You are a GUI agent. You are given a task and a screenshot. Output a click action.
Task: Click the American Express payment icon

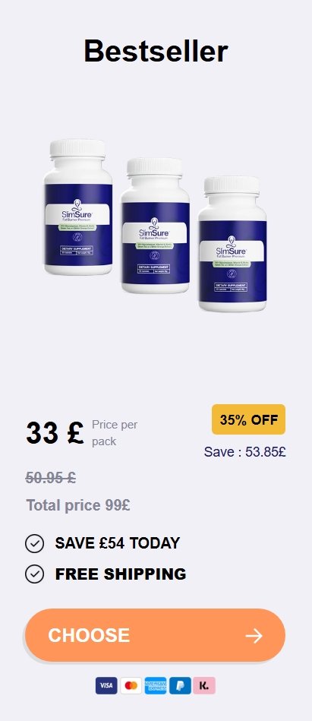pyautogui.click(x=156, y=685)
